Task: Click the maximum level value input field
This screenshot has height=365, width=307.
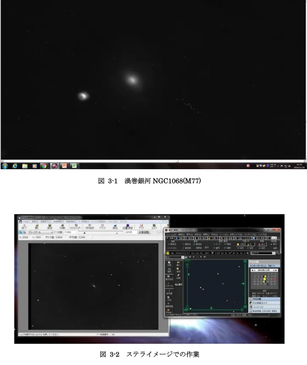Action: point(130,232)
